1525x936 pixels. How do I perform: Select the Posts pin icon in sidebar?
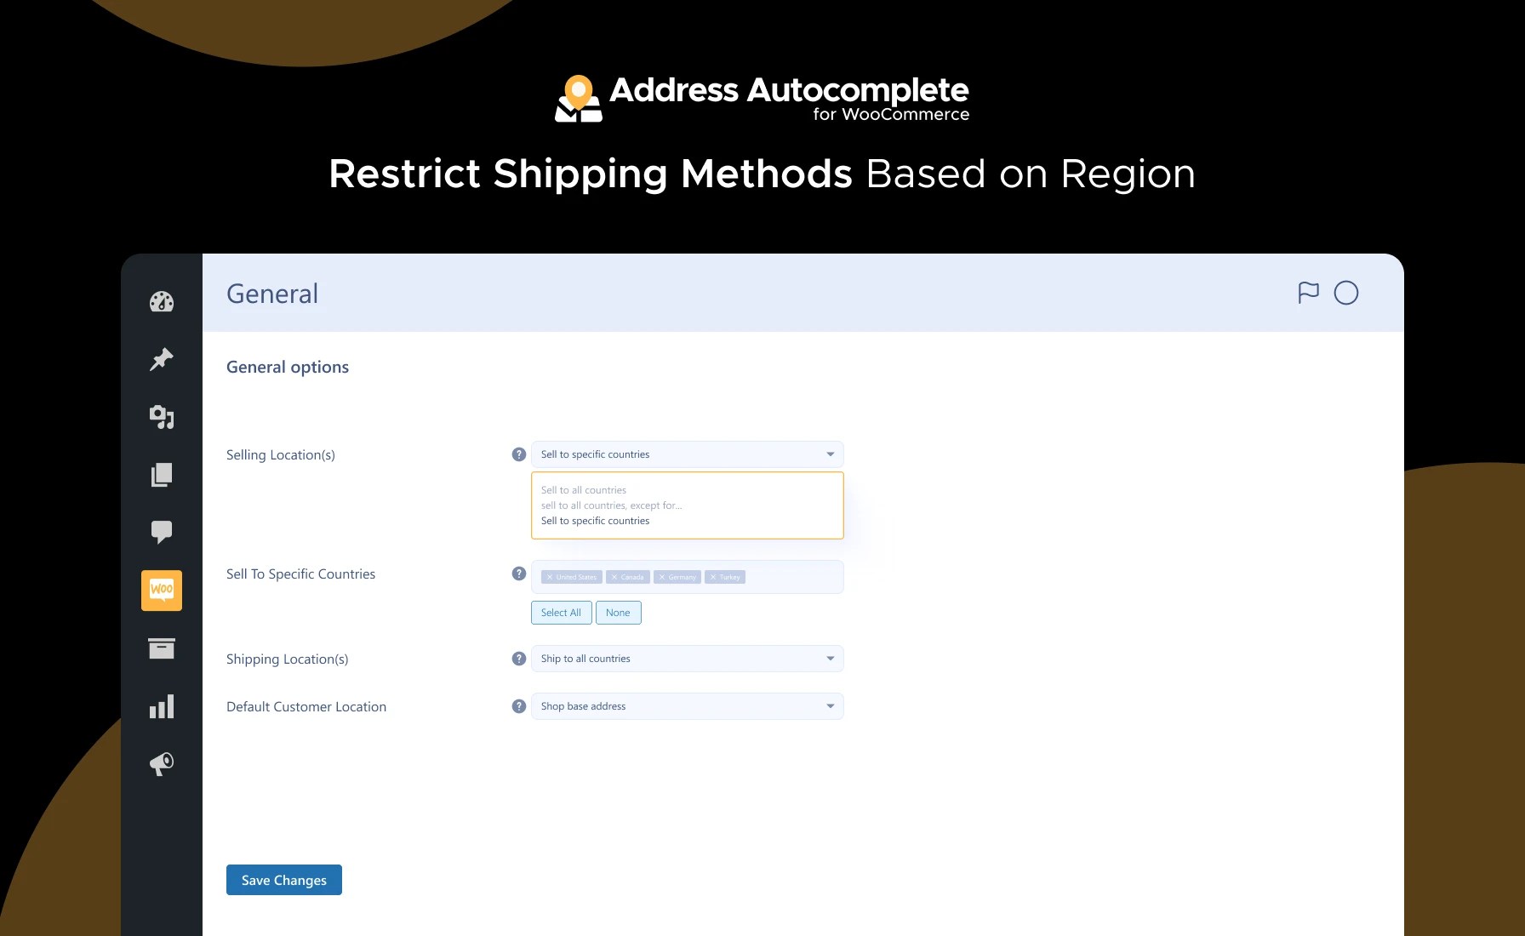(x=162, y=359)
